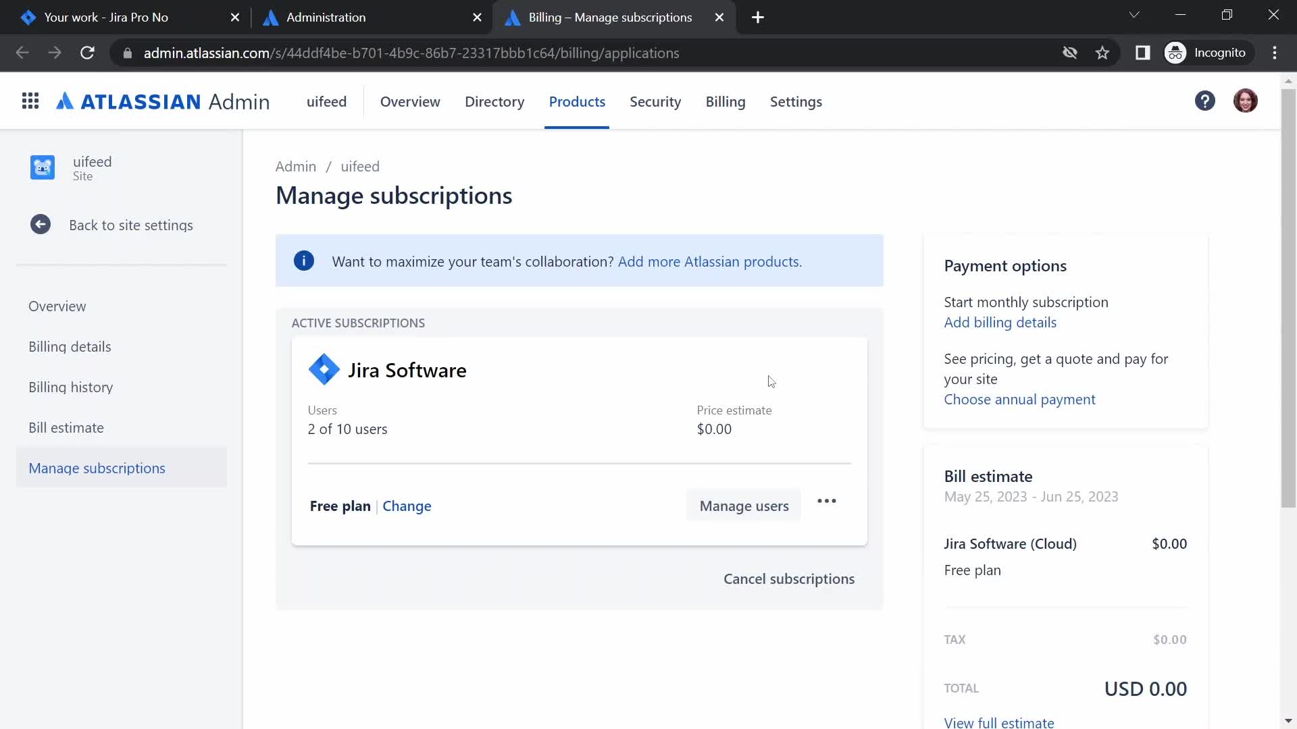This screenshot has width=1297, height=729.
Task: Click Add billing details link
Action: click(1001, 322)
